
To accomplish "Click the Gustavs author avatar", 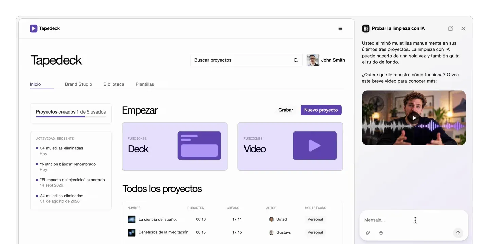I will pos(271,232).
